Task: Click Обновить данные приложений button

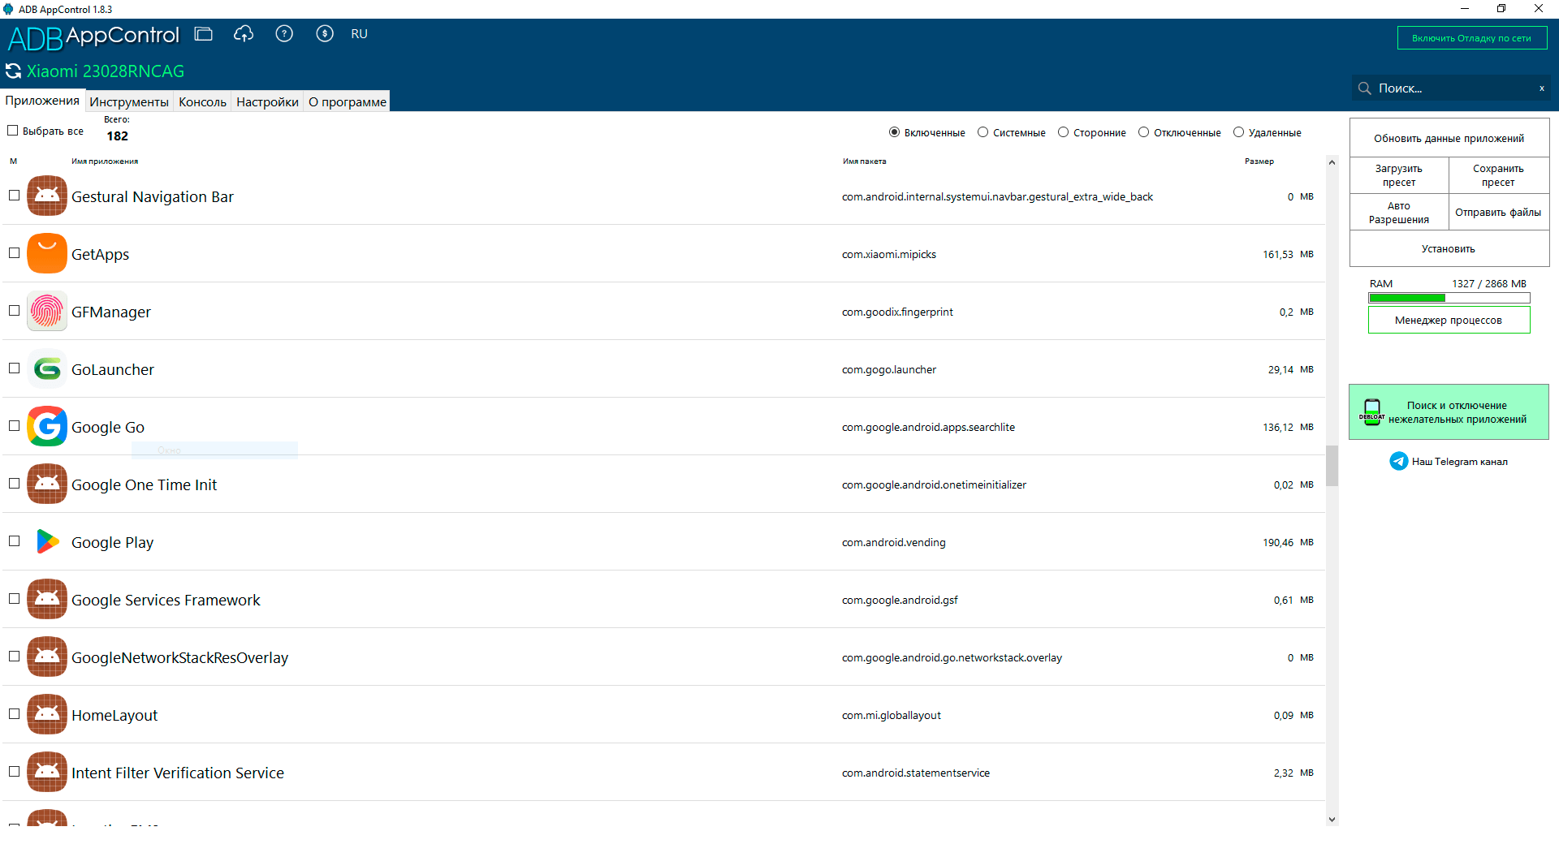Action: 1449,138
